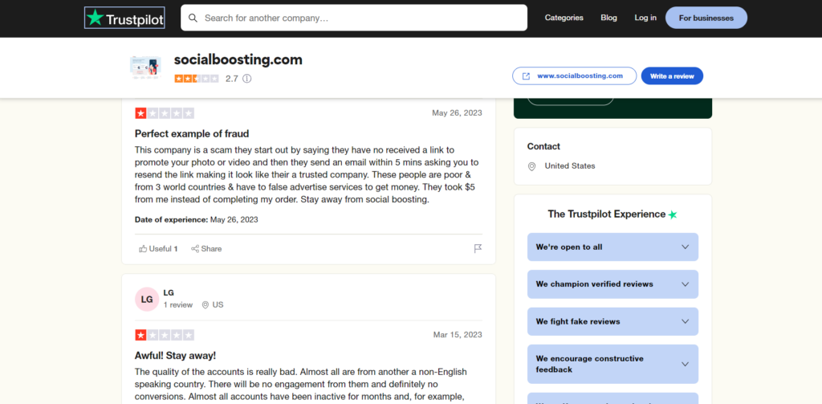The height and width of the screenshot is (404, 822).
Task: Open the Log in page
Action: [x=645, y=18]
